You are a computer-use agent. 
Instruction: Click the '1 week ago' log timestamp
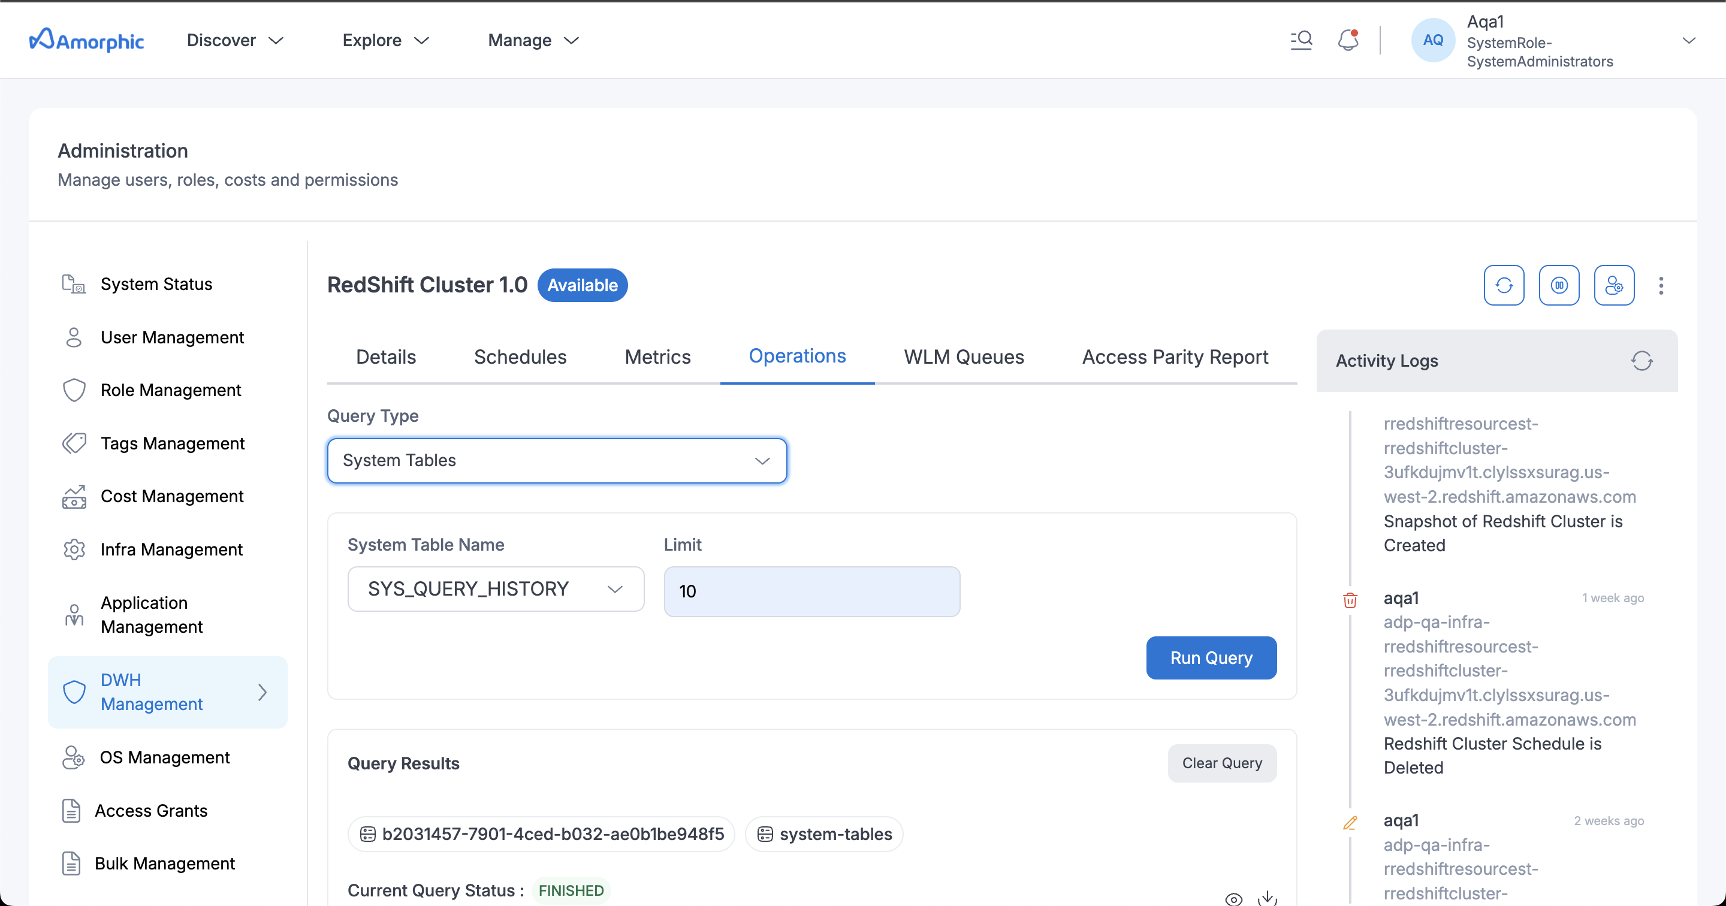coord(1613,599)
